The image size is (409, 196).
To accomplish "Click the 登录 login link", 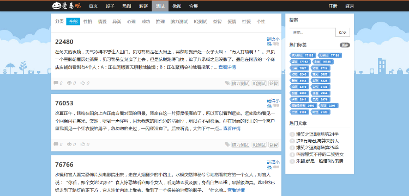I will pos(349,6).
